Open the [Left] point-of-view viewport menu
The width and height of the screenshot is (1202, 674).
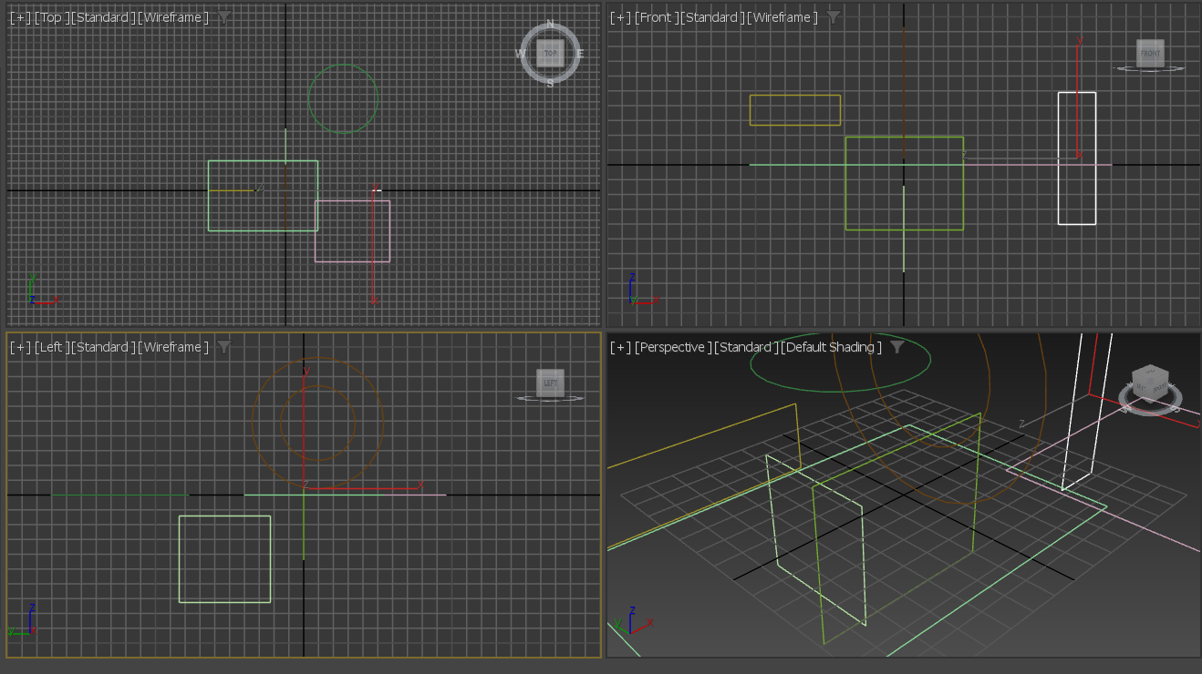50,347
